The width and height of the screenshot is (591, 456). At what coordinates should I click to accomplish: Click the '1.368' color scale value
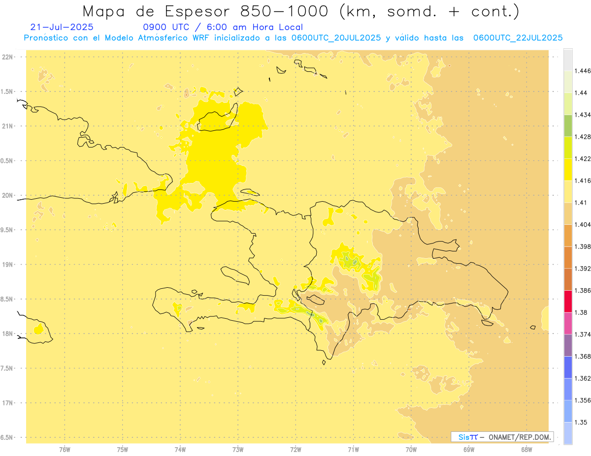click(583, 356)
